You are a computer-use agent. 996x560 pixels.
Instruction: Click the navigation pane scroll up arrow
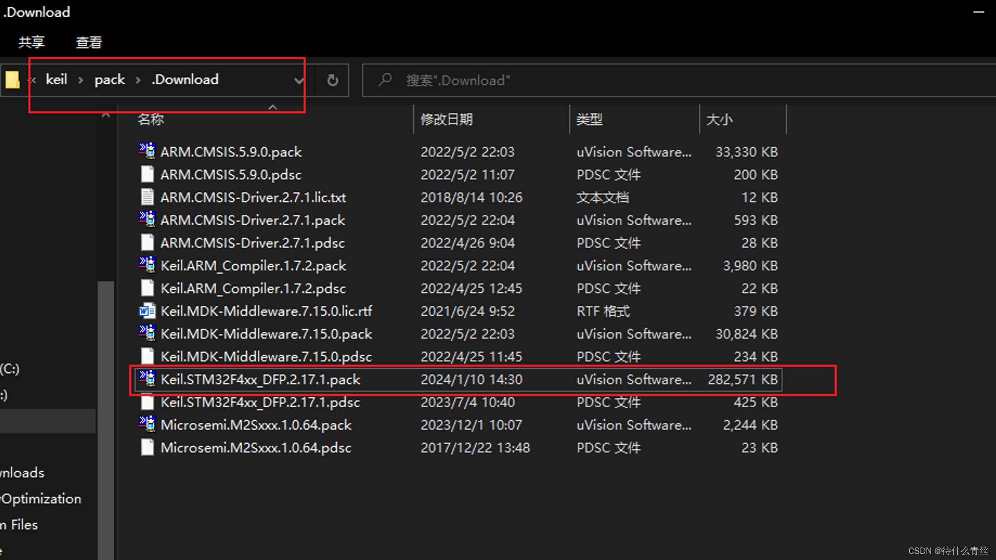[106, 115]
